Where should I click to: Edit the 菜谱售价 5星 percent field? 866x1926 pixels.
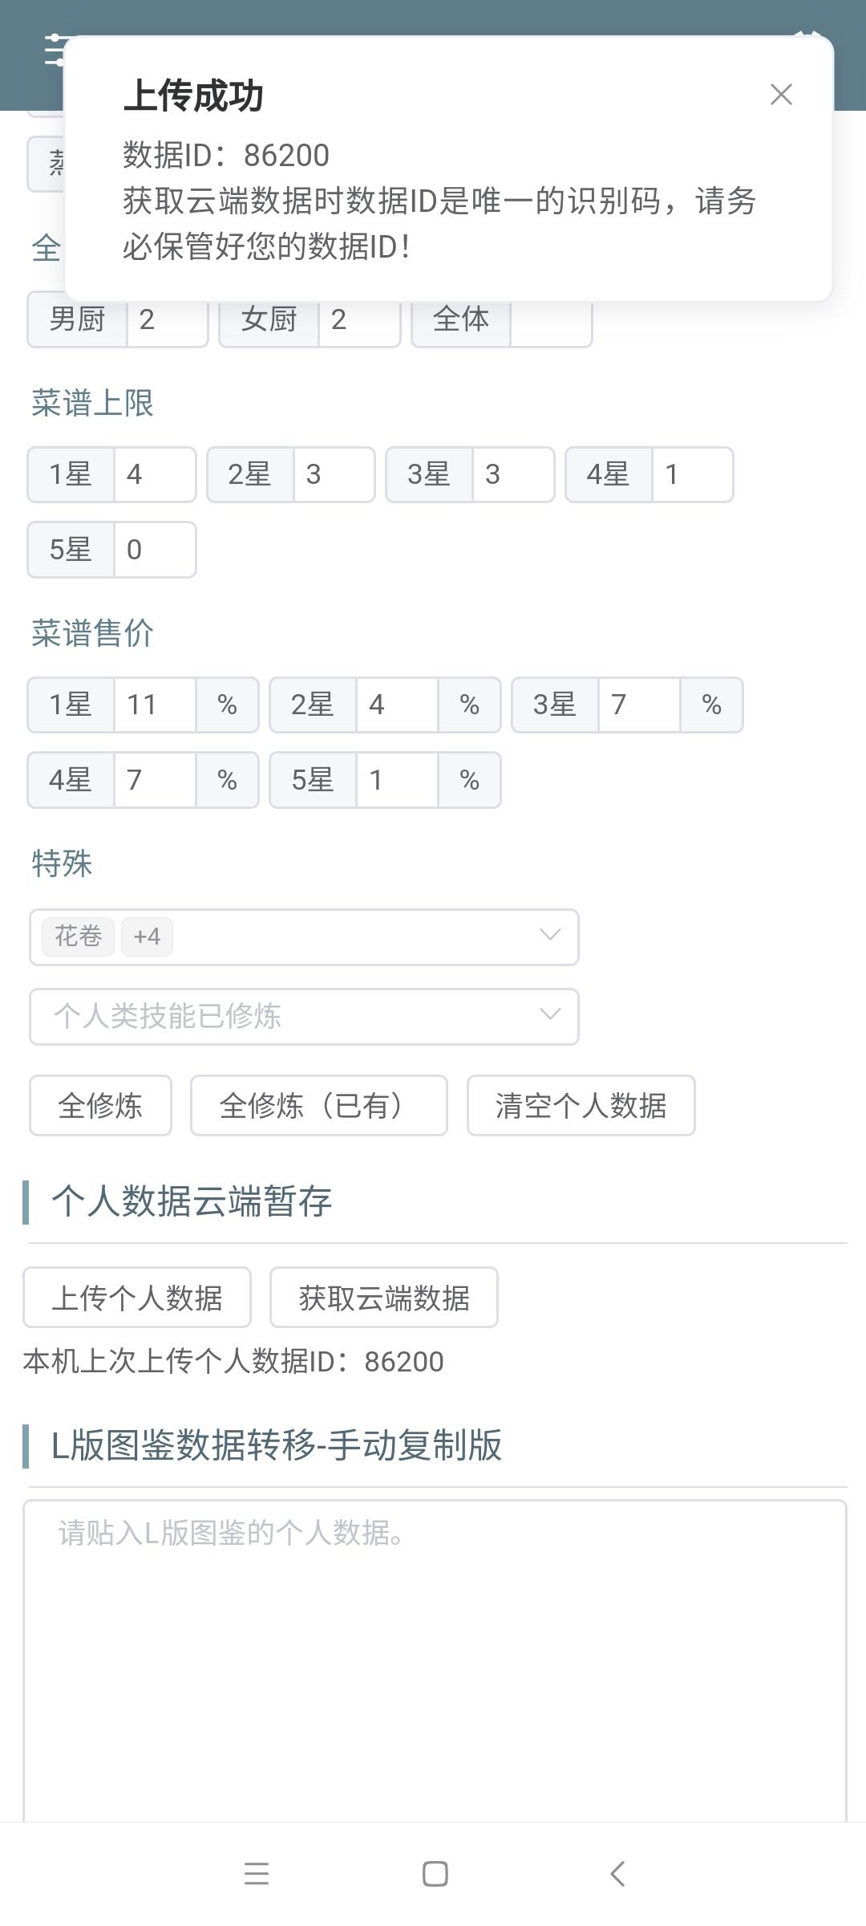point(397,780)
